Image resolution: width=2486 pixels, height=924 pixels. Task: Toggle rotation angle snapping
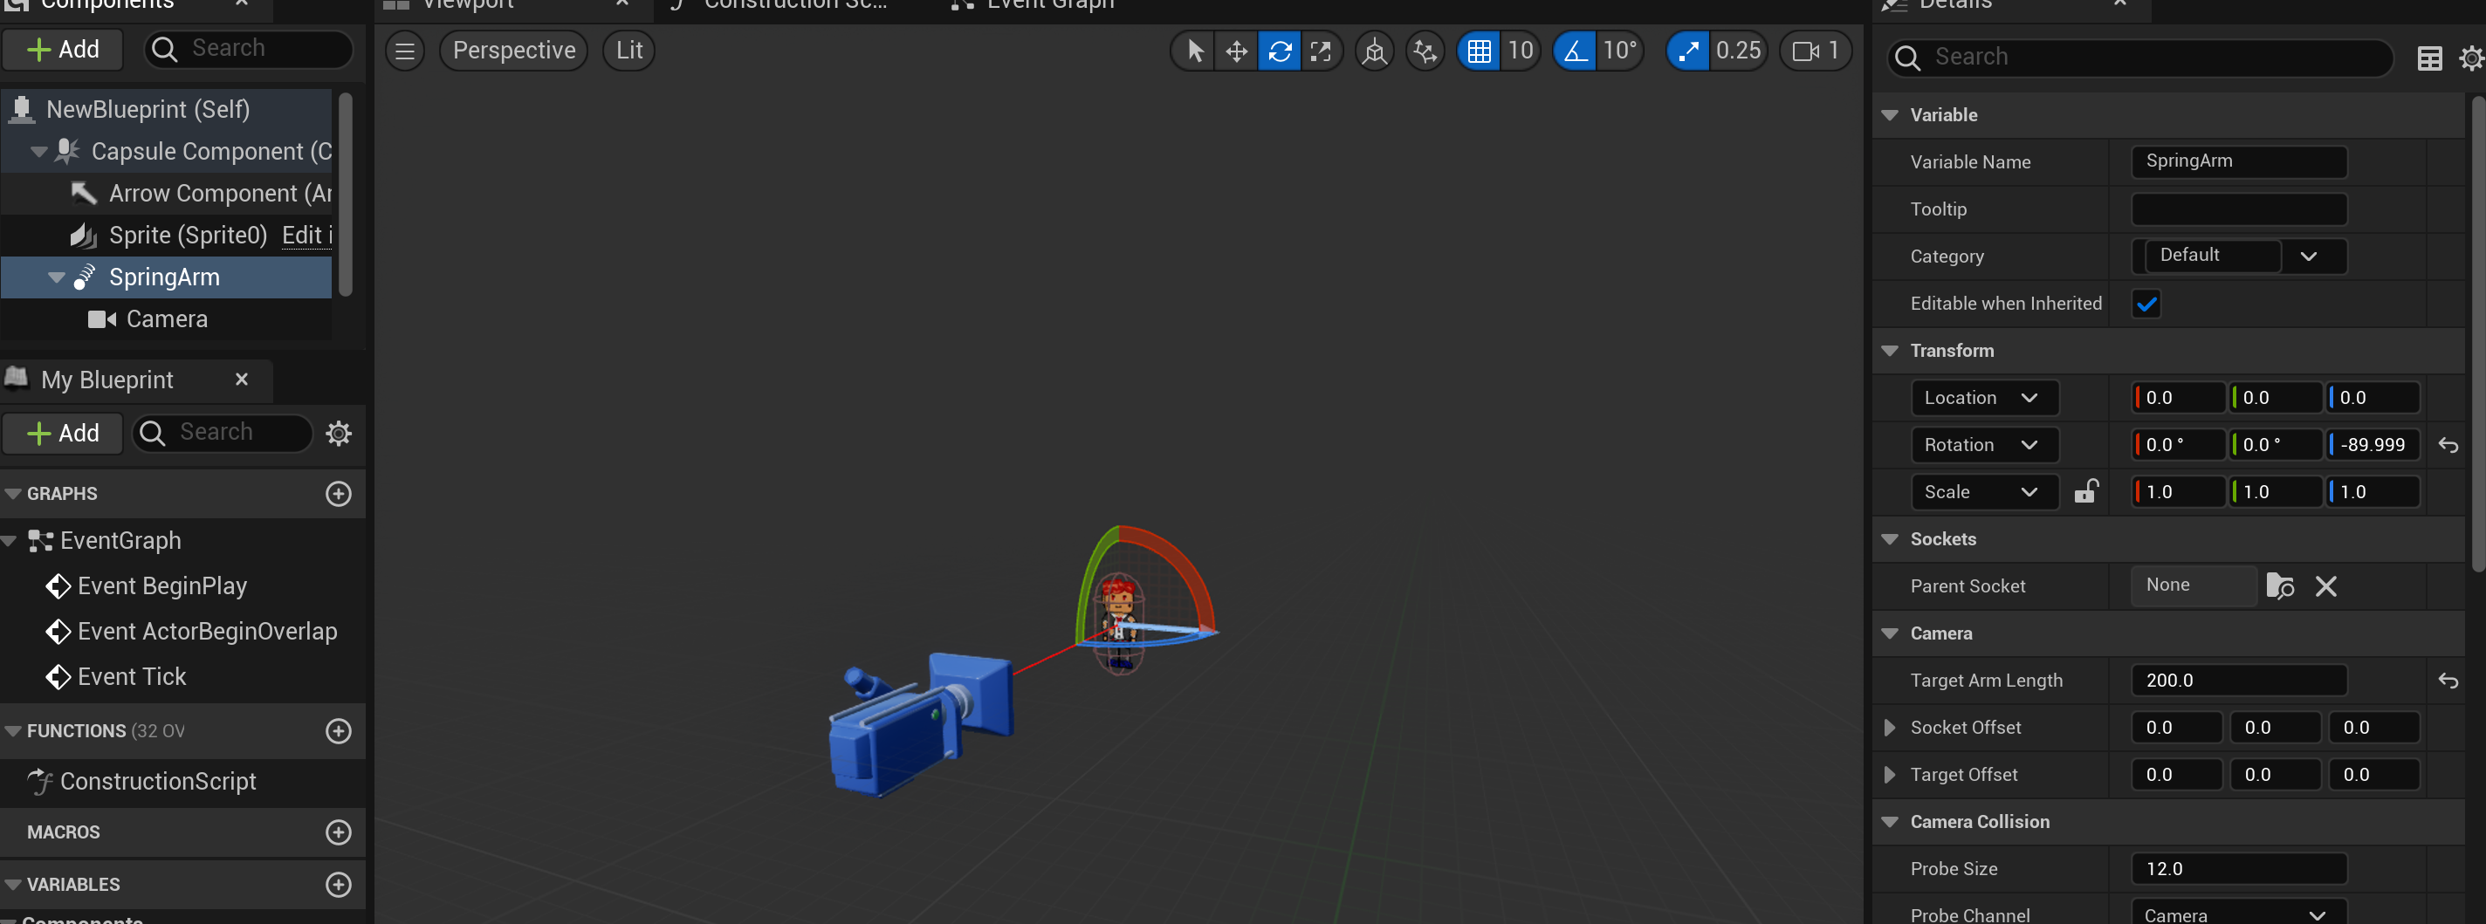coord(1575,50)
